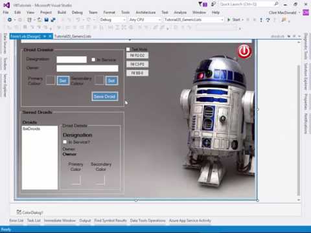The width and height of the screenshot is (311, 233).
Task: Select the Set button for Primary Colour
Action: [63, 81]
